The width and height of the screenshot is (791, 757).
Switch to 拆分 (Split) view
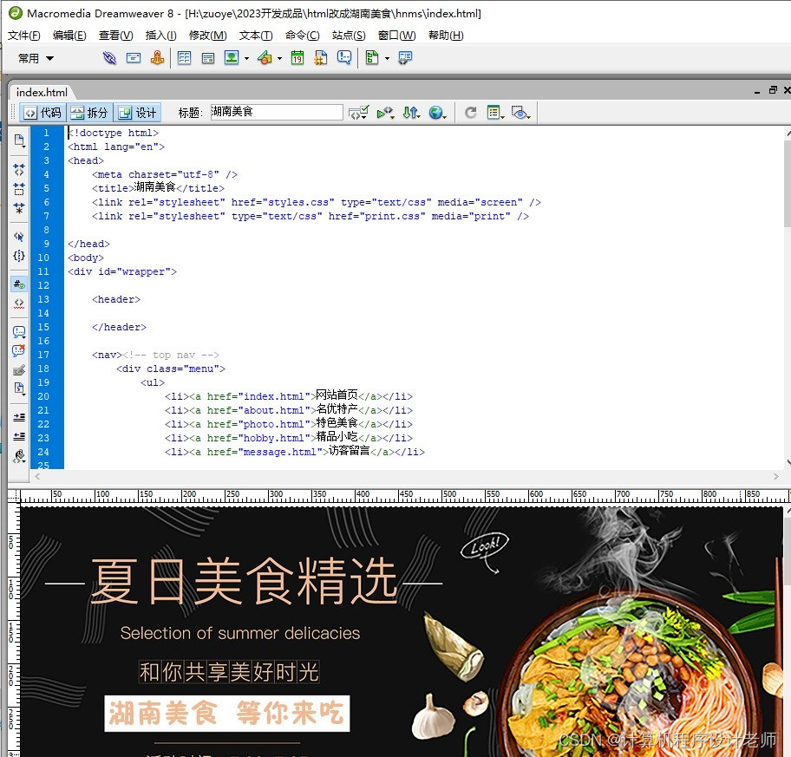(x=90, y=113)
